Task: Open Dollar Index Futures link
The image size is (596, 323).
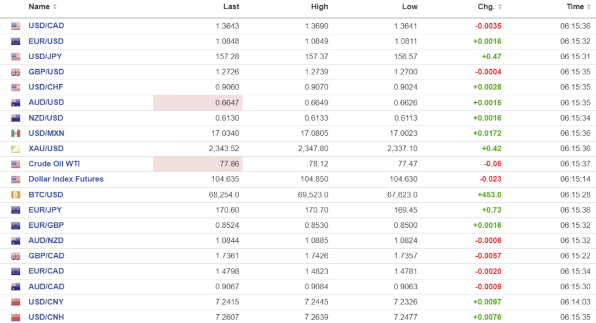Action: tap(66, 179)
